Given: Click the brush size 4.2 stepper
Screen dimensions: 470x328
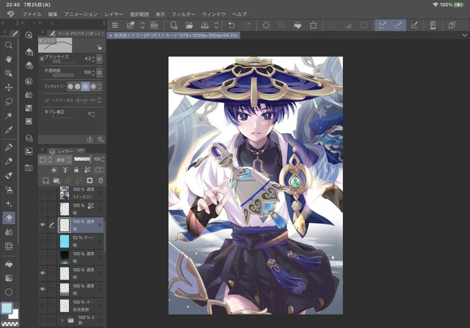Looking at the screenshot, I should tap(93, 59).
